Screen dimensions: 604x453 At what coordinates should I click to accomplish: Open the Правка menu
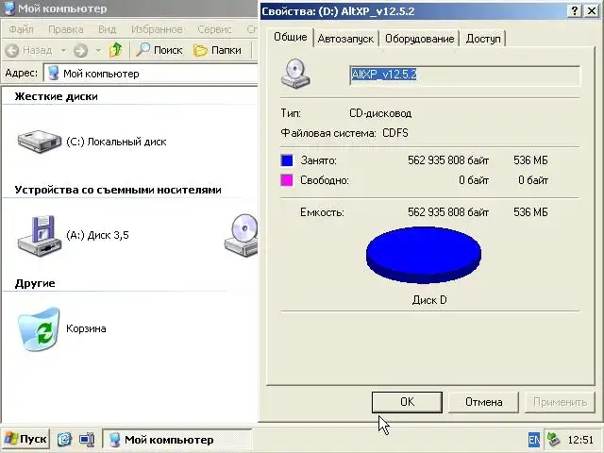(65, 29)
